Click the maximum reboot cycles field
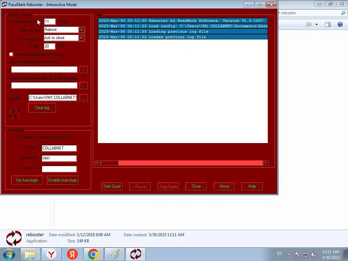Viewport: 348px width, 261px height. (x=50, y=21)
